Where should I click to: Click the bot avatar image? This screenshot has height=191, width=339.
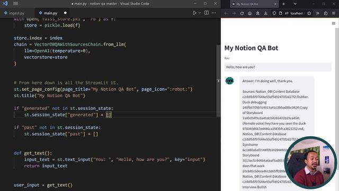pos(229,81)
